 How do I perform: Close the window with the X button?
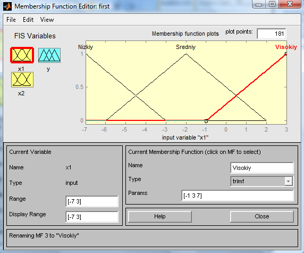click(290, 4)
